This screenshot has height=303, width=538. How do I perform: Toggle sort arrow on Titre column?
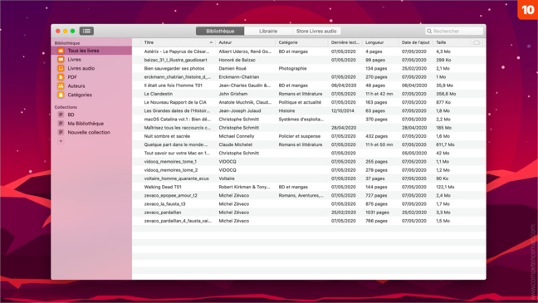[x=211, y=42]
